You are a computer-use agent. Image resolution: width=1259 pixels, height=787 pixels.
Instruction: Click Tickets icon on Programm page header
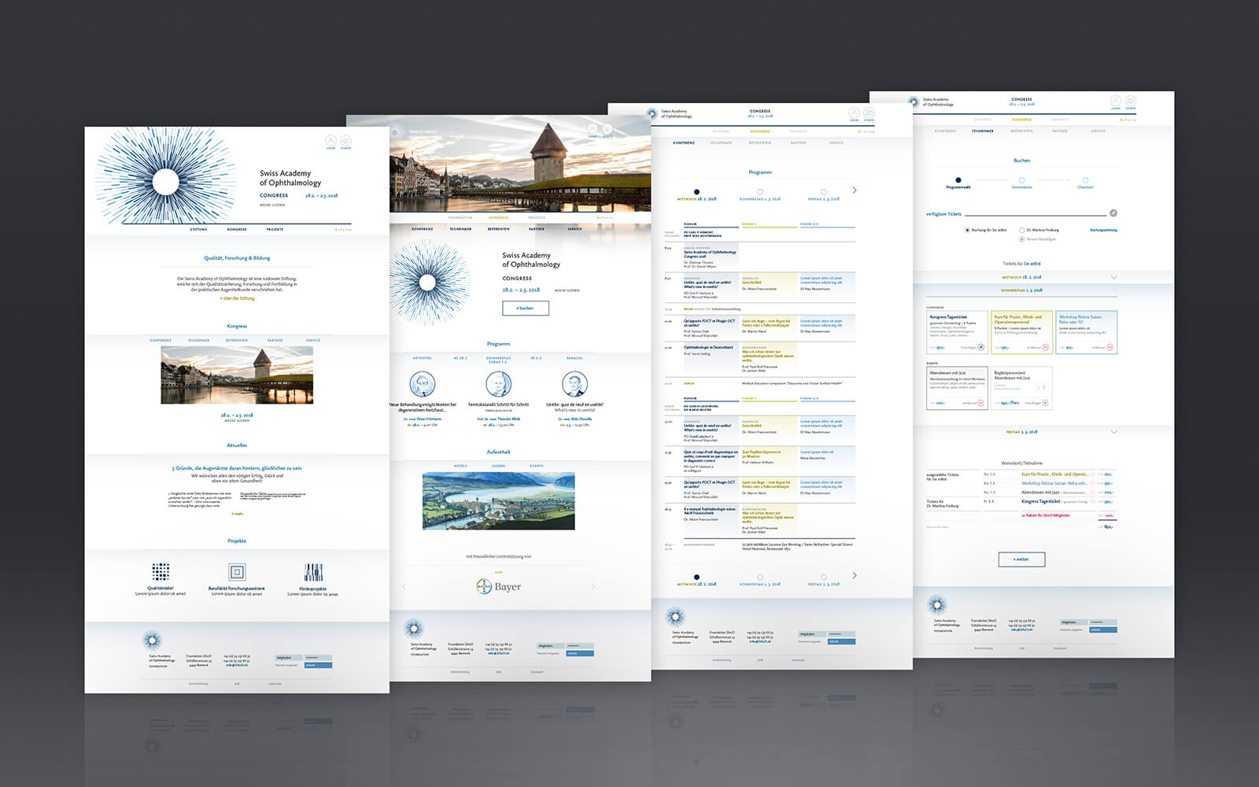click(x=869, y=113)
